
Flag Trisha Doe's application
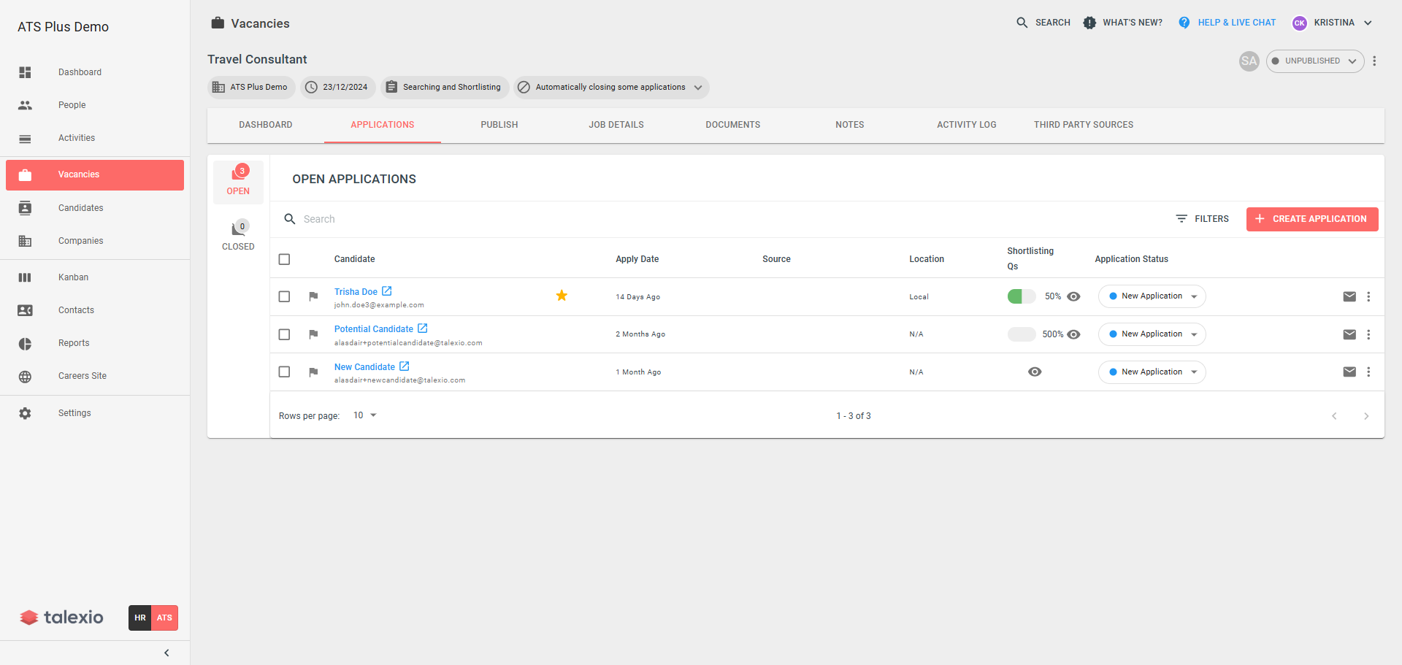coord(313,296)
